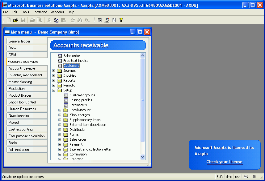Click the Copy toolbar icon

(56, 20)
